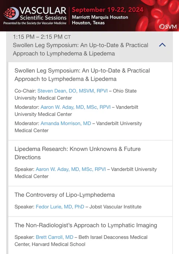Open Fedor Lurie, MD, PhD profile link
The image size is (179, 254).
click(60, 207)
